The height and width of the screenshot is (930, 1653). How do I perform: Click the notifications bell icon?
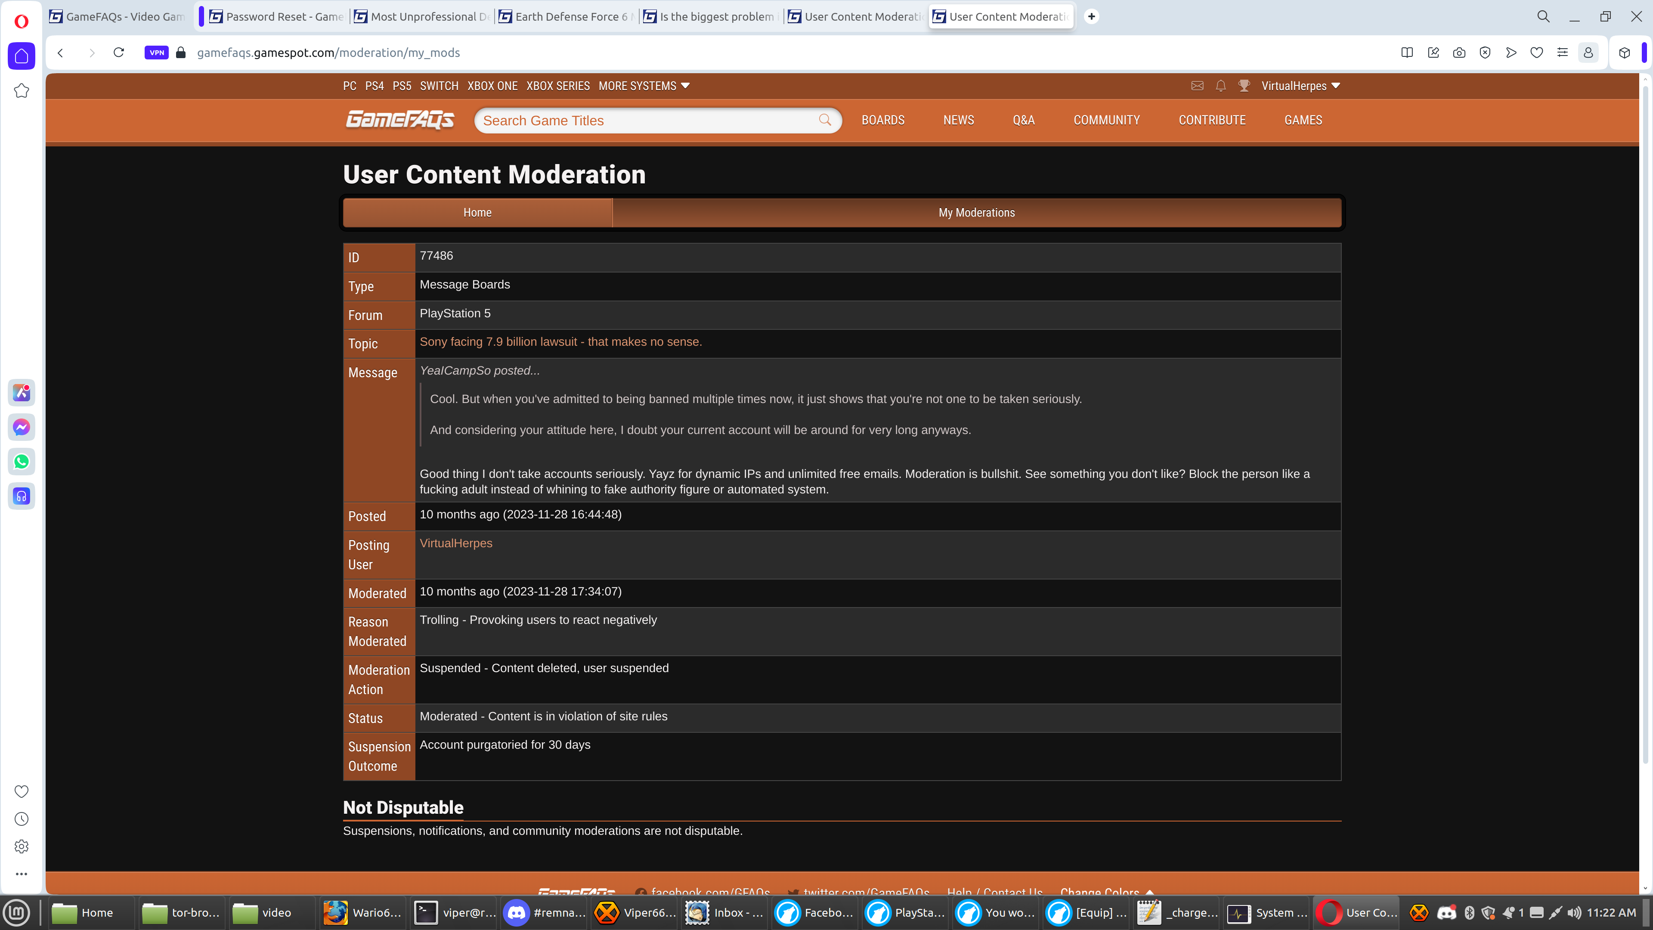pyautogui.click(x=1220, y=86)
